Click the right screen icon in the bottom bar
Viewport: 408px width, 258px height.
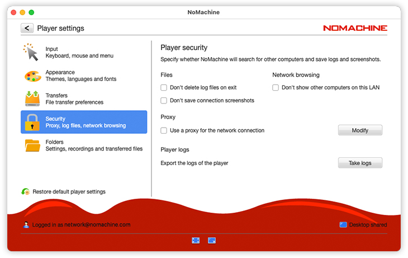tap(212, 240)
